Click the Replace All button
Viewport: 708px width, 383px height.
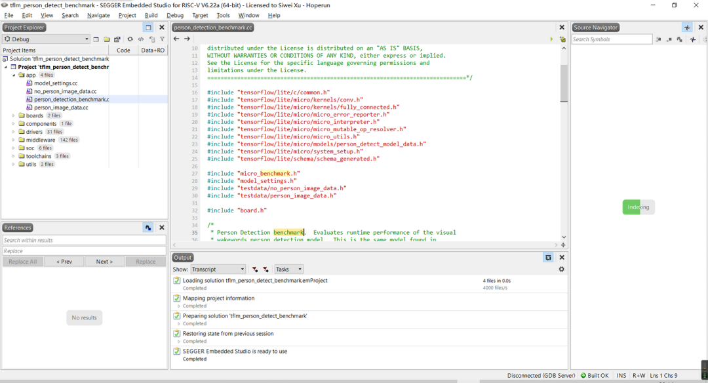[22, 262]
